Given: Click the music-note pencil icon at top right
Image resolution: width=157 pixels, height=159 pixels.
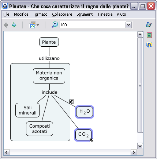Looking at the screenshot, I should coord(149,25).
